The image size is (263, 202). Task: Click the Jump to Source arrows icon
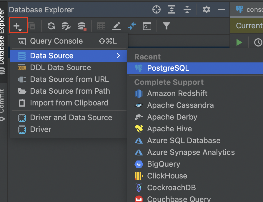pyautogui.click(x=132, y=26)
